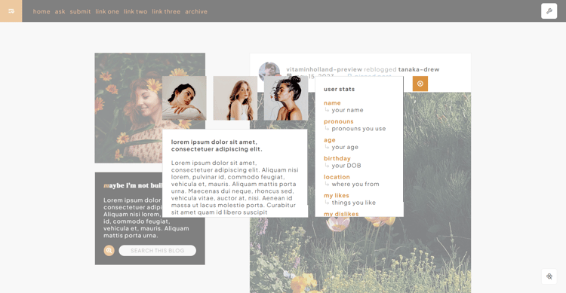
Task: Open the ask page link
Action: [60, 11]
